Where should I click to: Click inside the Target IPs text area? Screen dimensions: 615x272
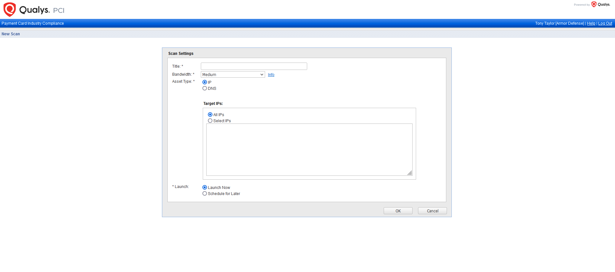tap(309, 149)
